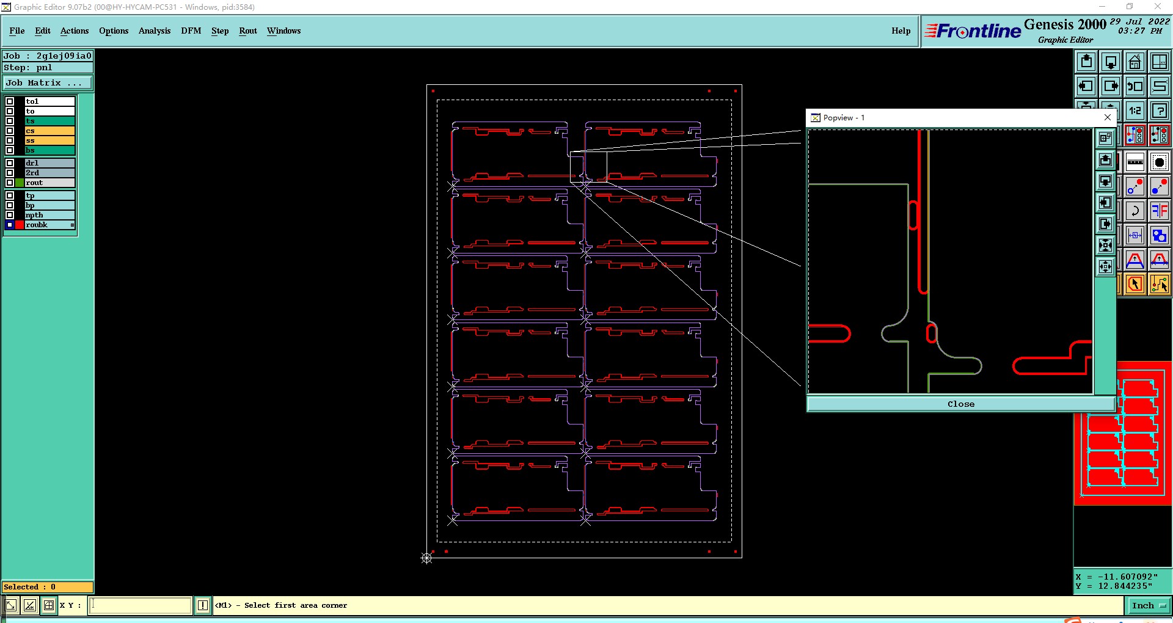Click the angle measurement icon at bottom left

29,605
